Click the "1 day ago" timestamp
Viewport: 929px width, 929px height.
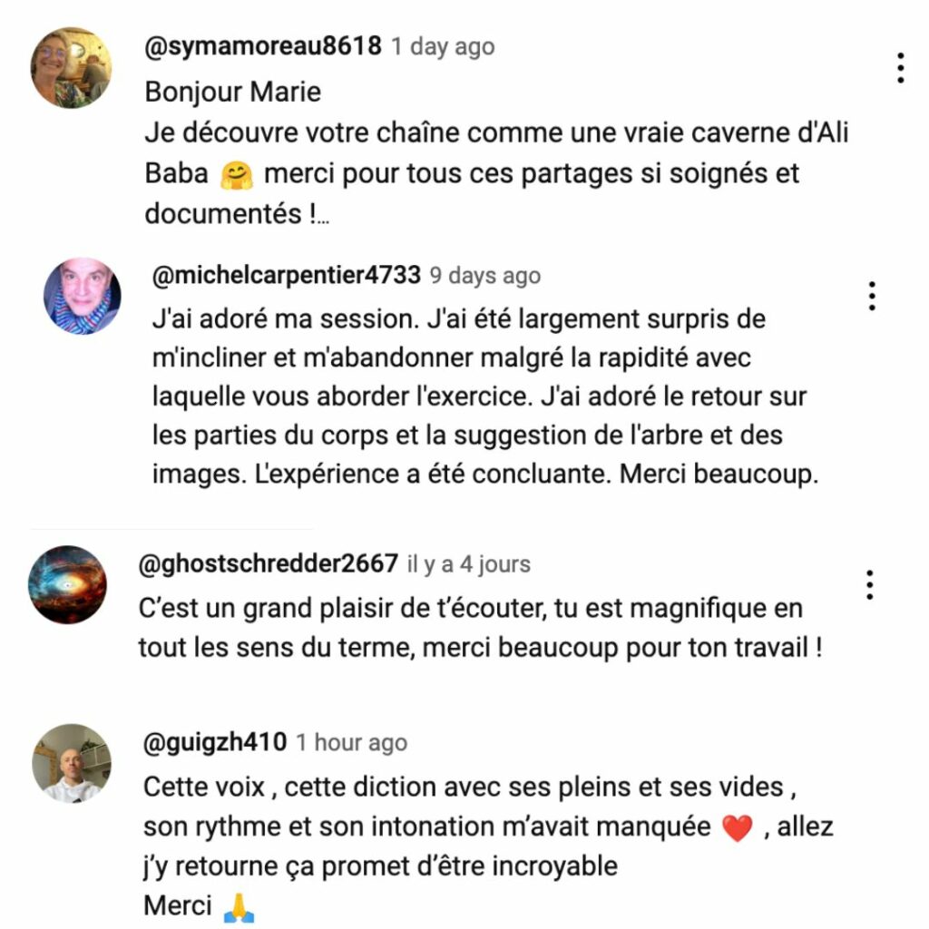click(443, 46)
